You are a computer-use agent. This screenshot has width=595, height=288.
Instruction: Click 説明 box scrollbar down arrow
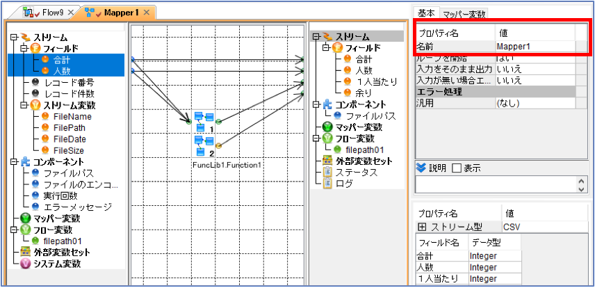[x=581, y=189]
